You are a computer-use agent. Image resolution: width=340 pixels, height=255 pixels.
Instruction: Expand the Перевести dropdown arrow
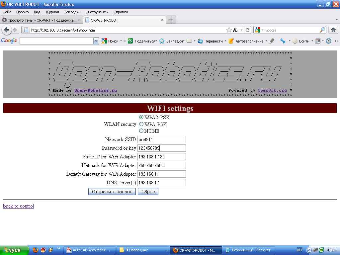[x=225, y=41]
